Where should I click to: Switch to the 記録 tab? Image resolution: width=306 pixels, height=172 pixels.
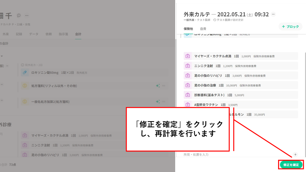pos(19,34)
